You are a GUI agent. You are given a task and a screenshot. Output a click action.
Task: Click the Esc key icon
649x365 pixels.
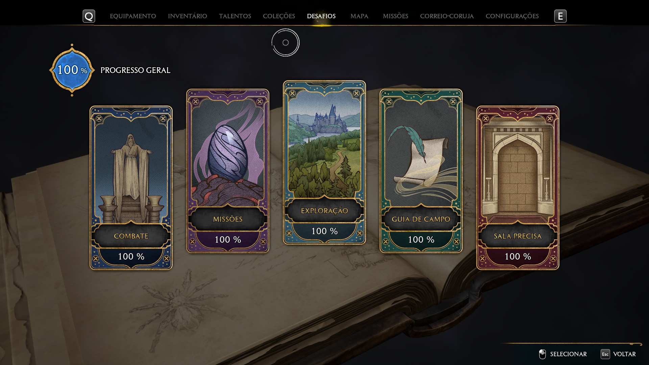[605, 354]
